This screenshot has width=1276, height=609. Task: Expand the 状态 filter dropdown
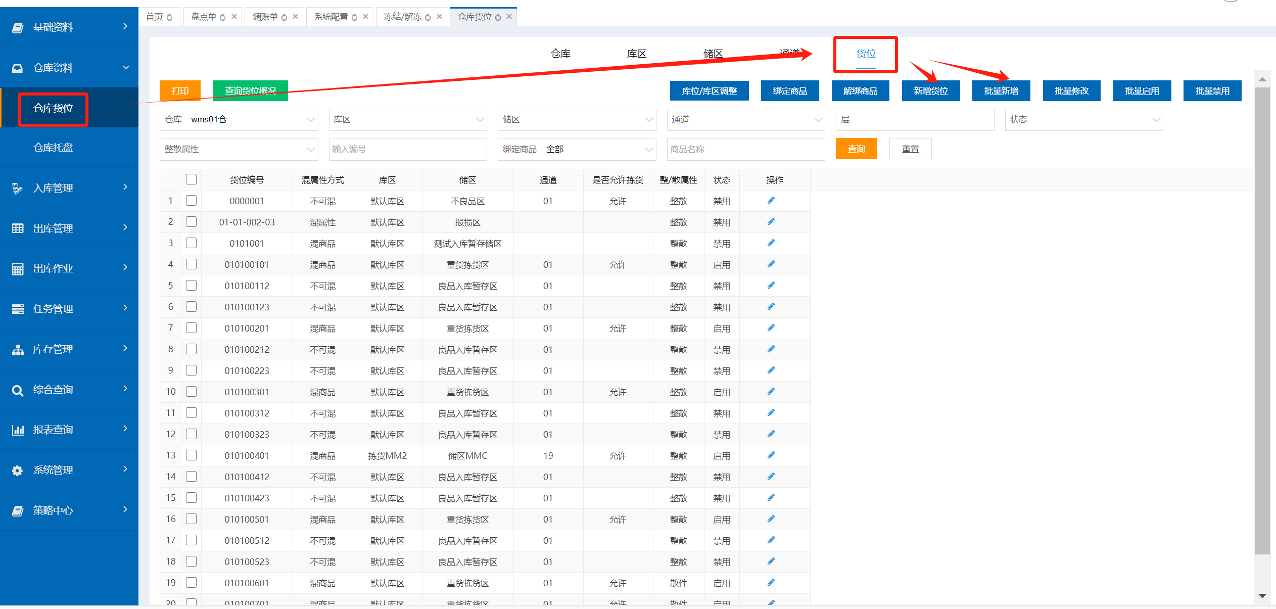[1083, 120]
